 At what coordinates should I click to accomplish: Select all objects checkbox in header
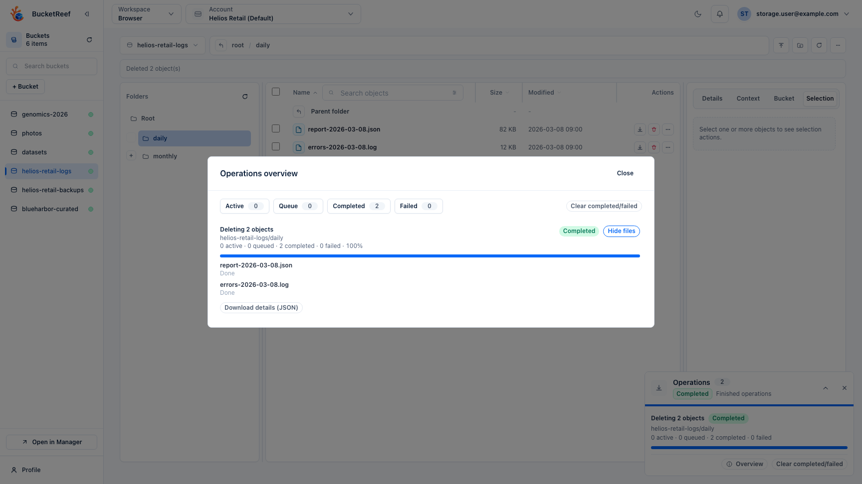pos(276,92)
